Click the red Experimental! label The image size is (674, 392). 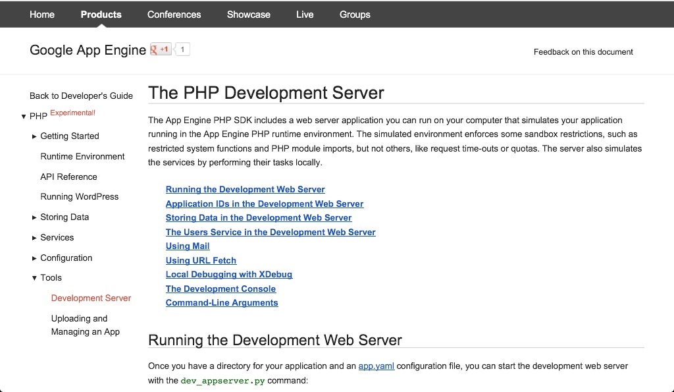click(x=72, y=113)
